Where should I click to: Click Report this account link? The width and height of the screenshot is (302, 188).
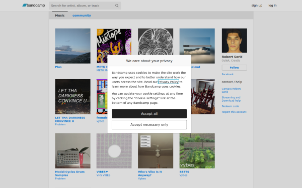point(234,112)
